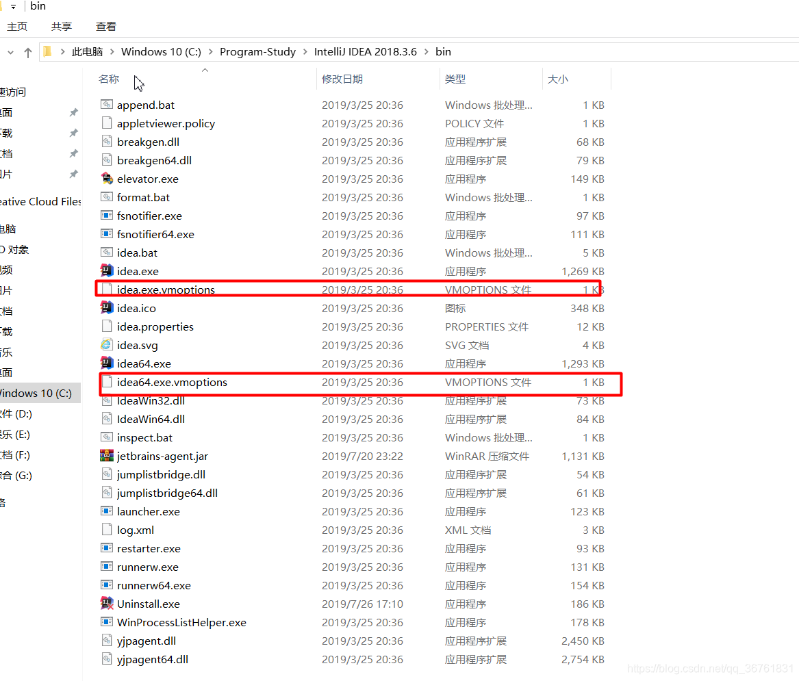The width and height of the screenshot is (799, 681).
Task: Select idea64.exe IntelliJ icon
Action: pyautogui.click(x=107, y=363)
